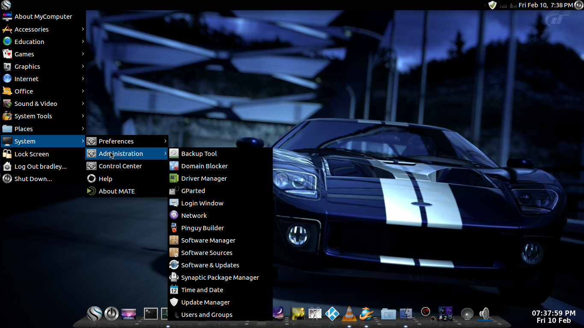Open GParted from Administration menu
The width and height of the screenshot is (584, 328).
(x=193, y=191)
